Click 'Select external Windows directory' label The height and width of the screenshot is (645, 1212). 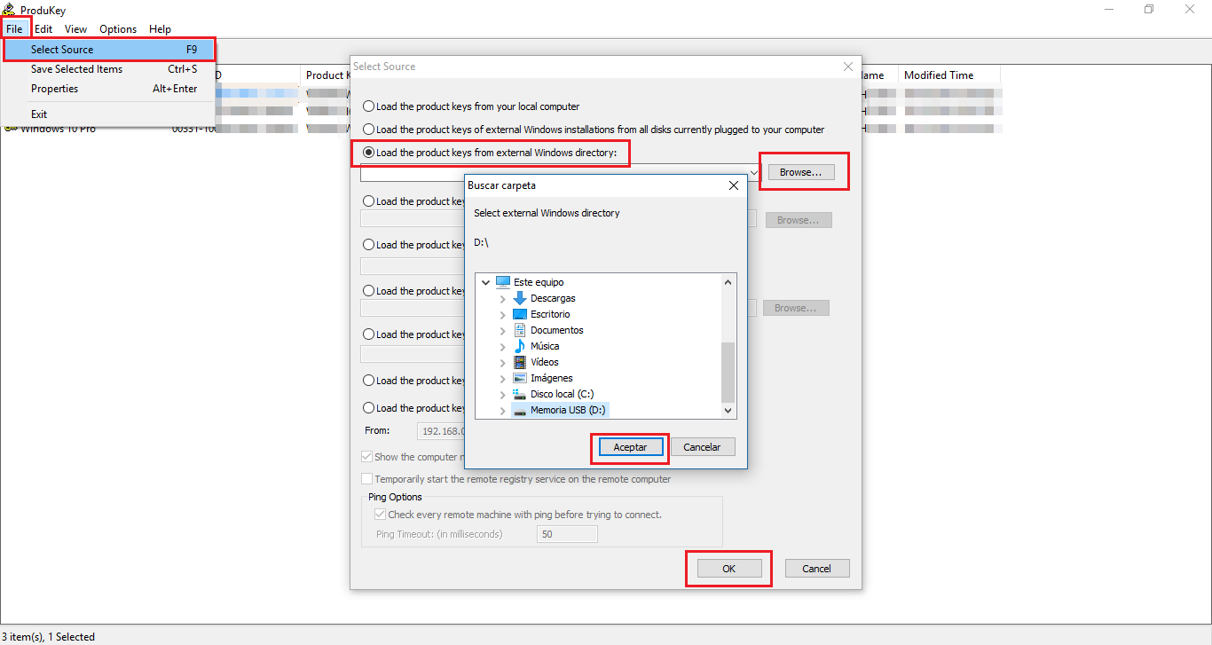(547, 213)
